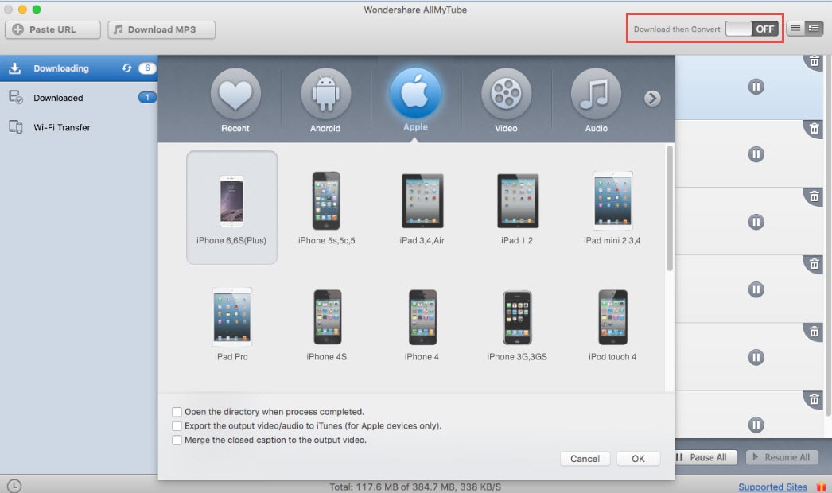The width and height of the screenshot is (832, 493).
Task: Enable export output to iTunes
Action: (177, 426)
